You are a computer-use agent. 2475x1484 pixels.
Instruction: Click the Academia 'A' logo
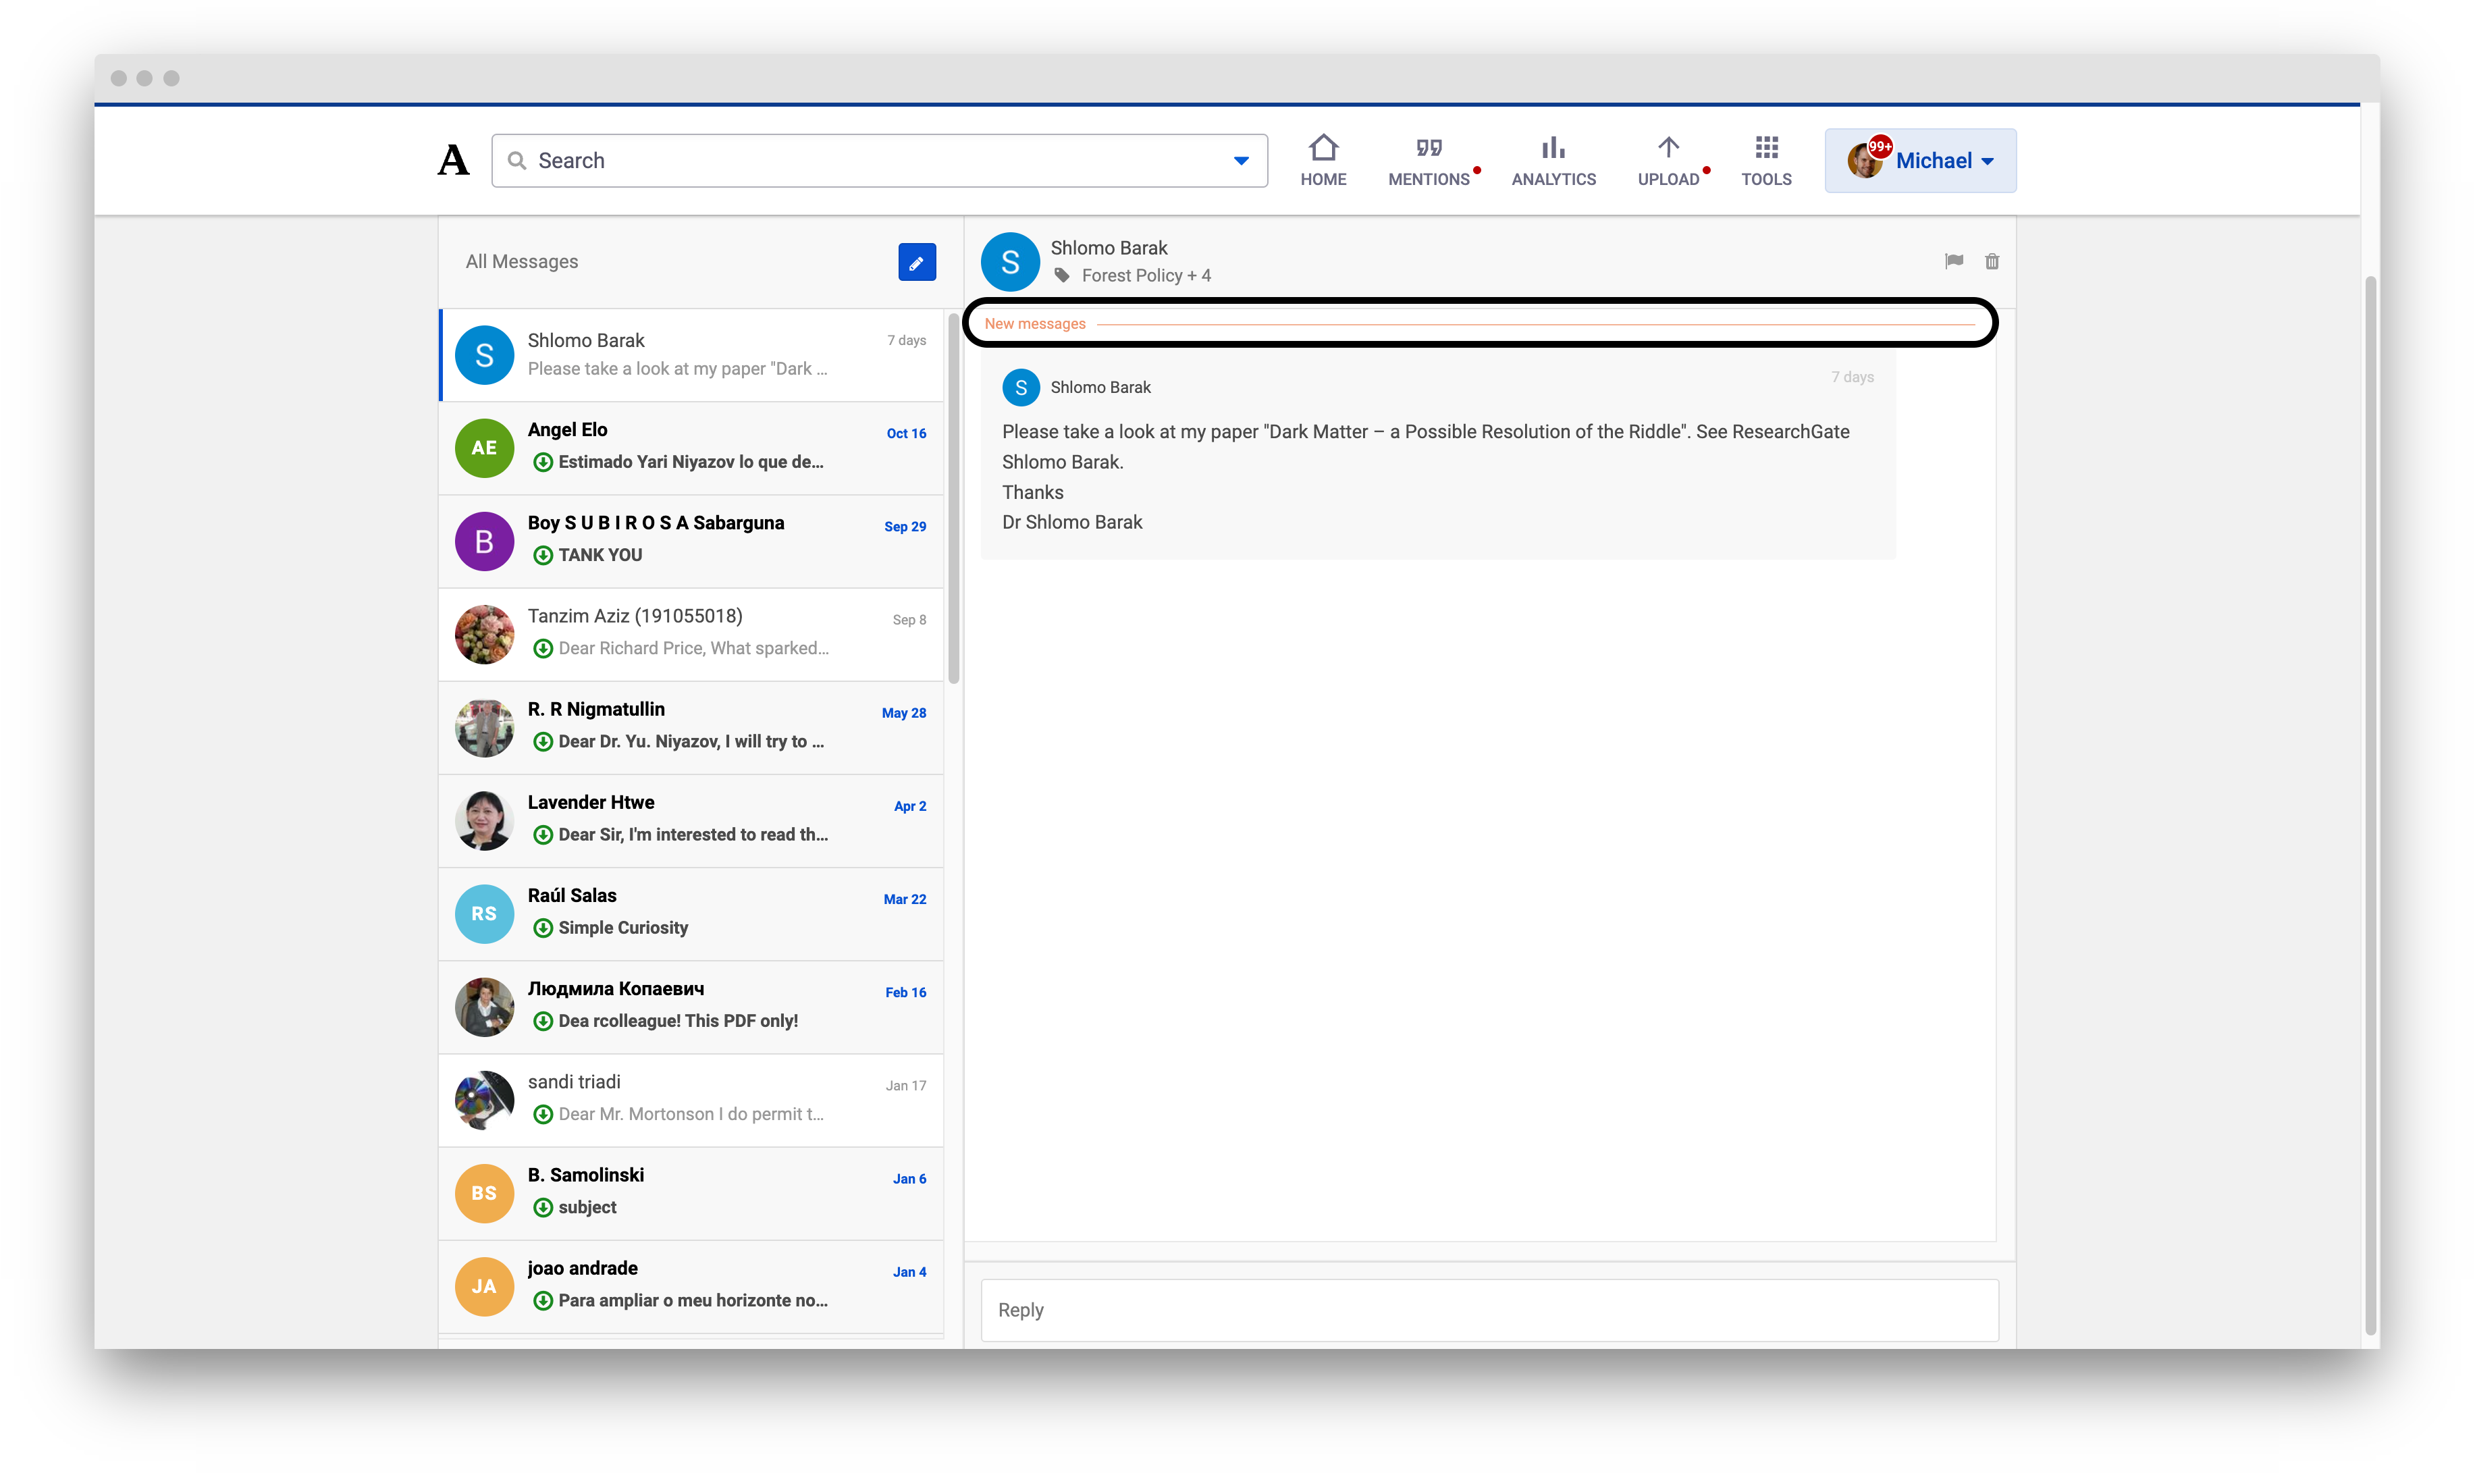click(453, 160)
